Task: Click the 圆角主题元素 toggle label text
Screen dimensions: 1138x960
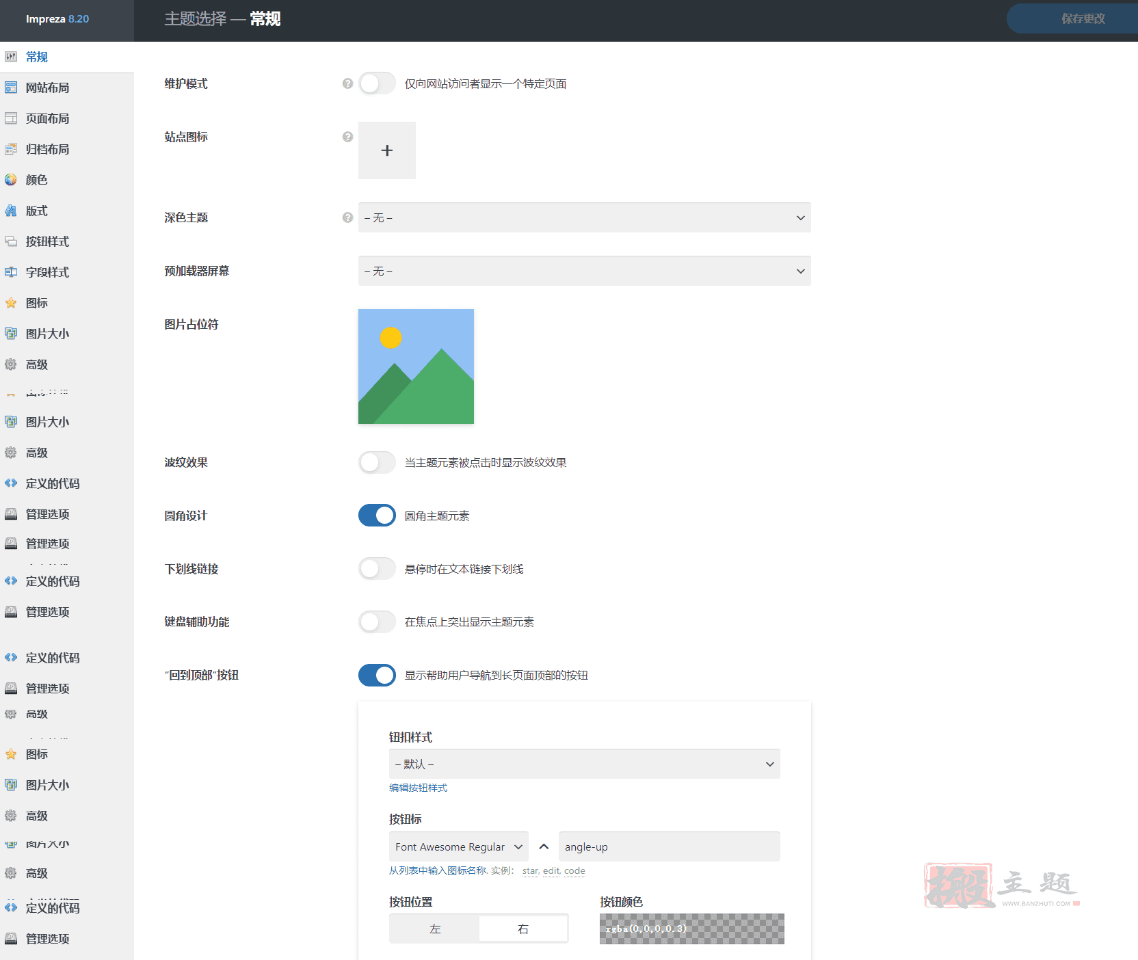Action: click(x=437, y=516)
